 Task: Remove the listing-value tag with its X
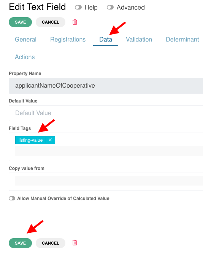[x=50, y=140]
